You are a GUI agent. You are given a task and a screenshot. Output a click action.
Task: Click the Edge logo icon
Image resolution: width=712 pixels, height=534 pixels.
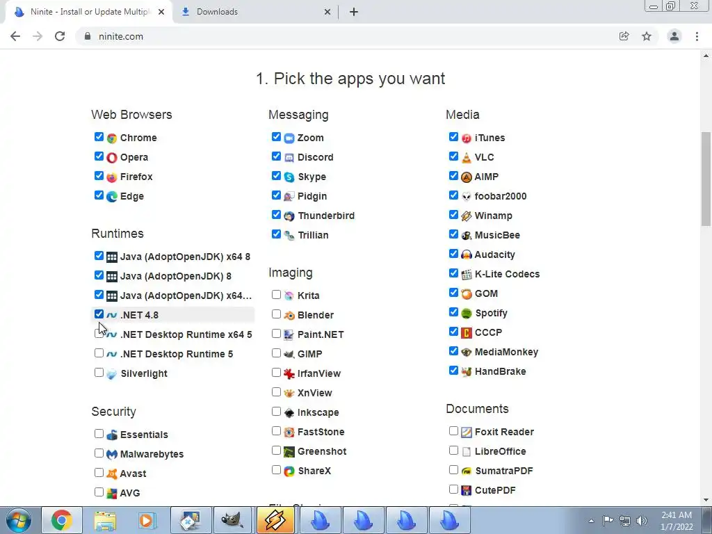point(112,197)
